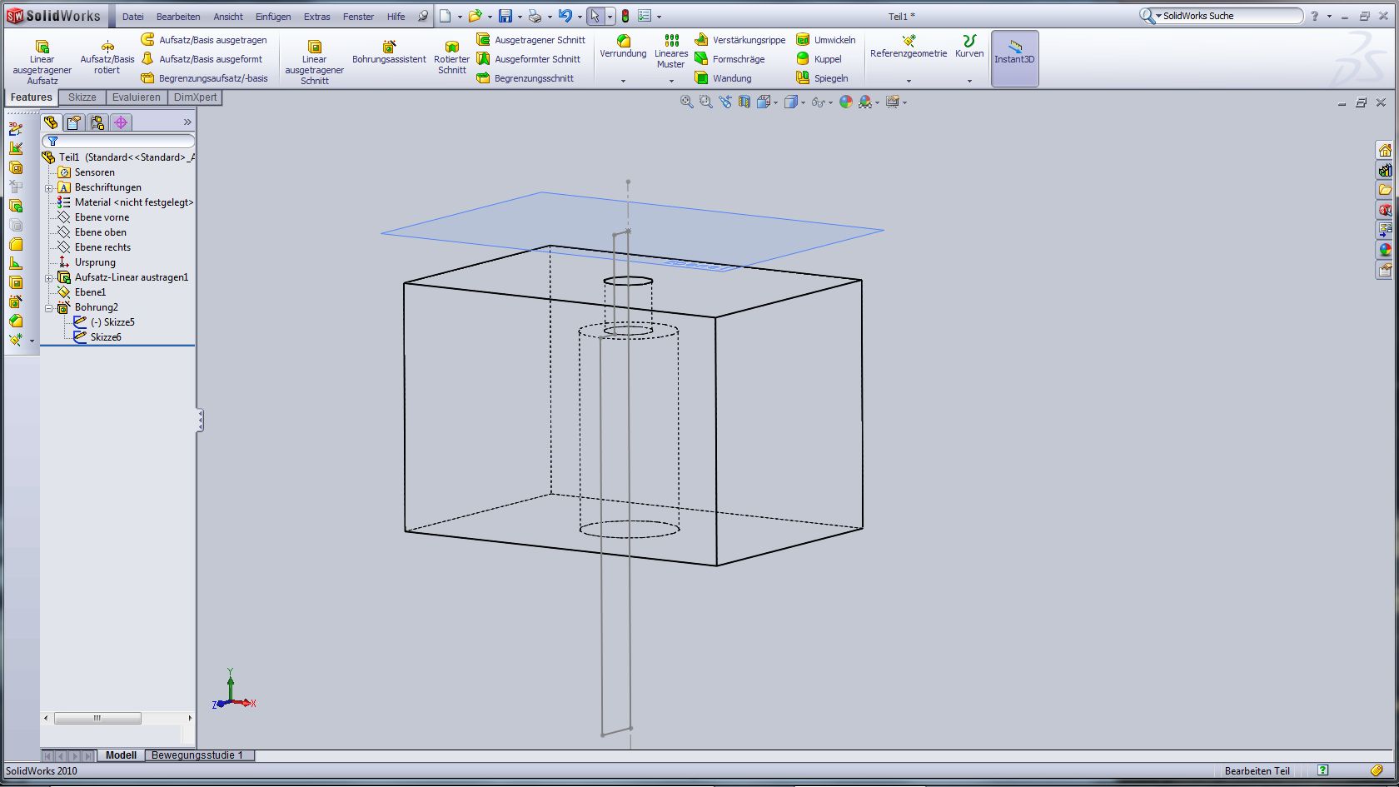Select Skizze6 in feature tree
Viewport: 1399px width, 787px height.
coord(105,337)
